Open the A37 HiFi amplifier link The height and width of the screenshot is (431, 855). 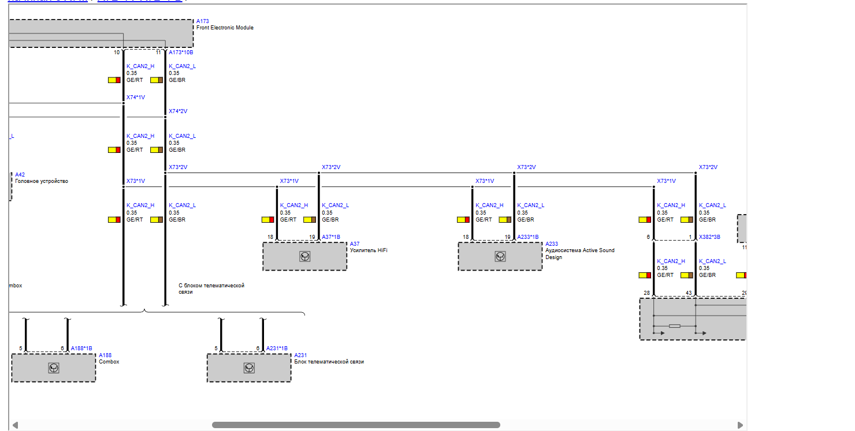(354, 244)
